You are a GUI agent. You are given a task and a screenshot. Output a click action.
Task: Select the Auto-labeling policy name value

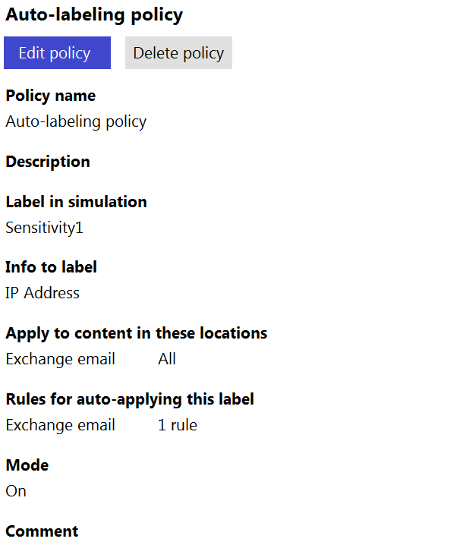point(76,122)
